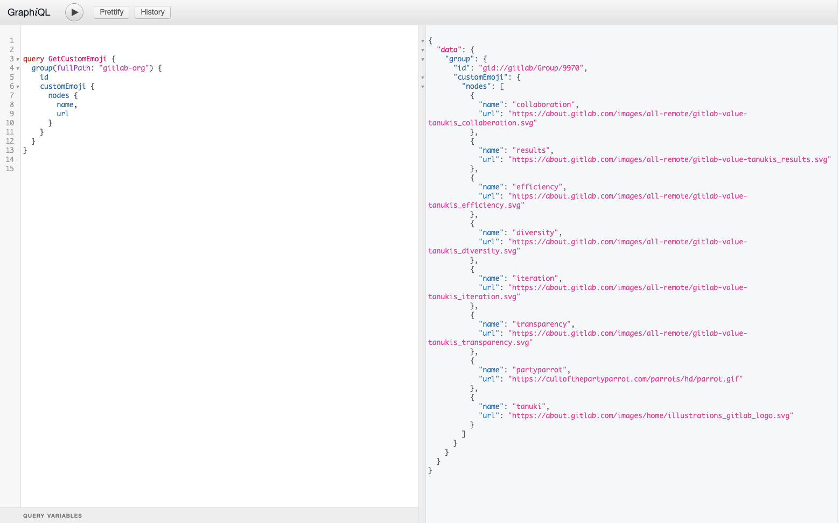
Task: Collapse the group selection fold arrow on line 4
Action: [x=18, y=68]
